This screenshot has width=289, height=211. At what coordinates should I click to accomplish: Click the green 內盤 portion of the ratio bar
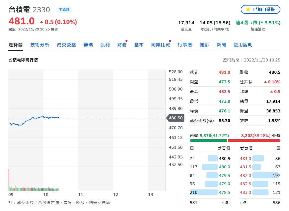(208, 141)
